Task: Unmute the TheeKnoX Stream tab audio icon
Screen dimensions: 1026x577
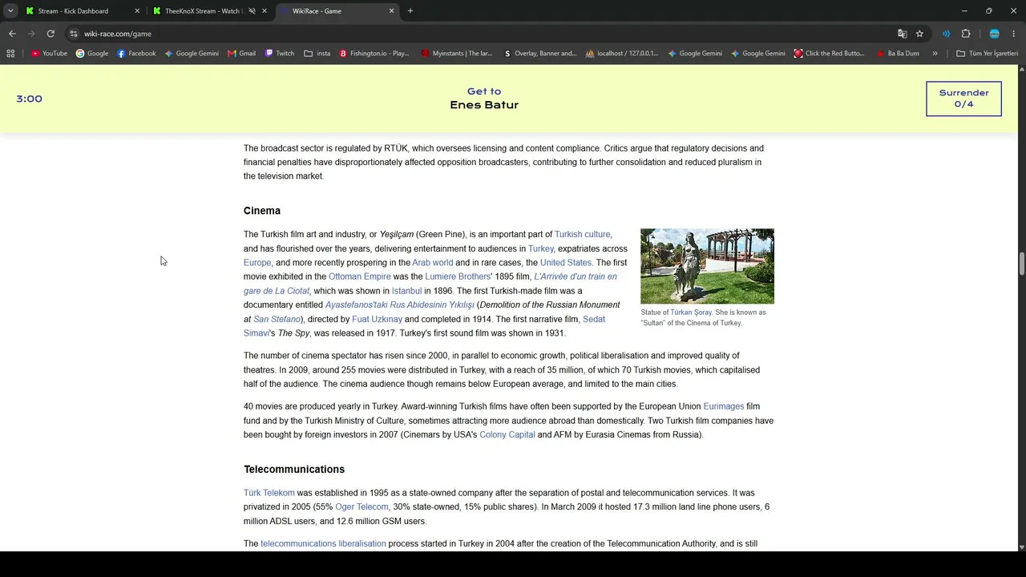Action: point(252,11)
